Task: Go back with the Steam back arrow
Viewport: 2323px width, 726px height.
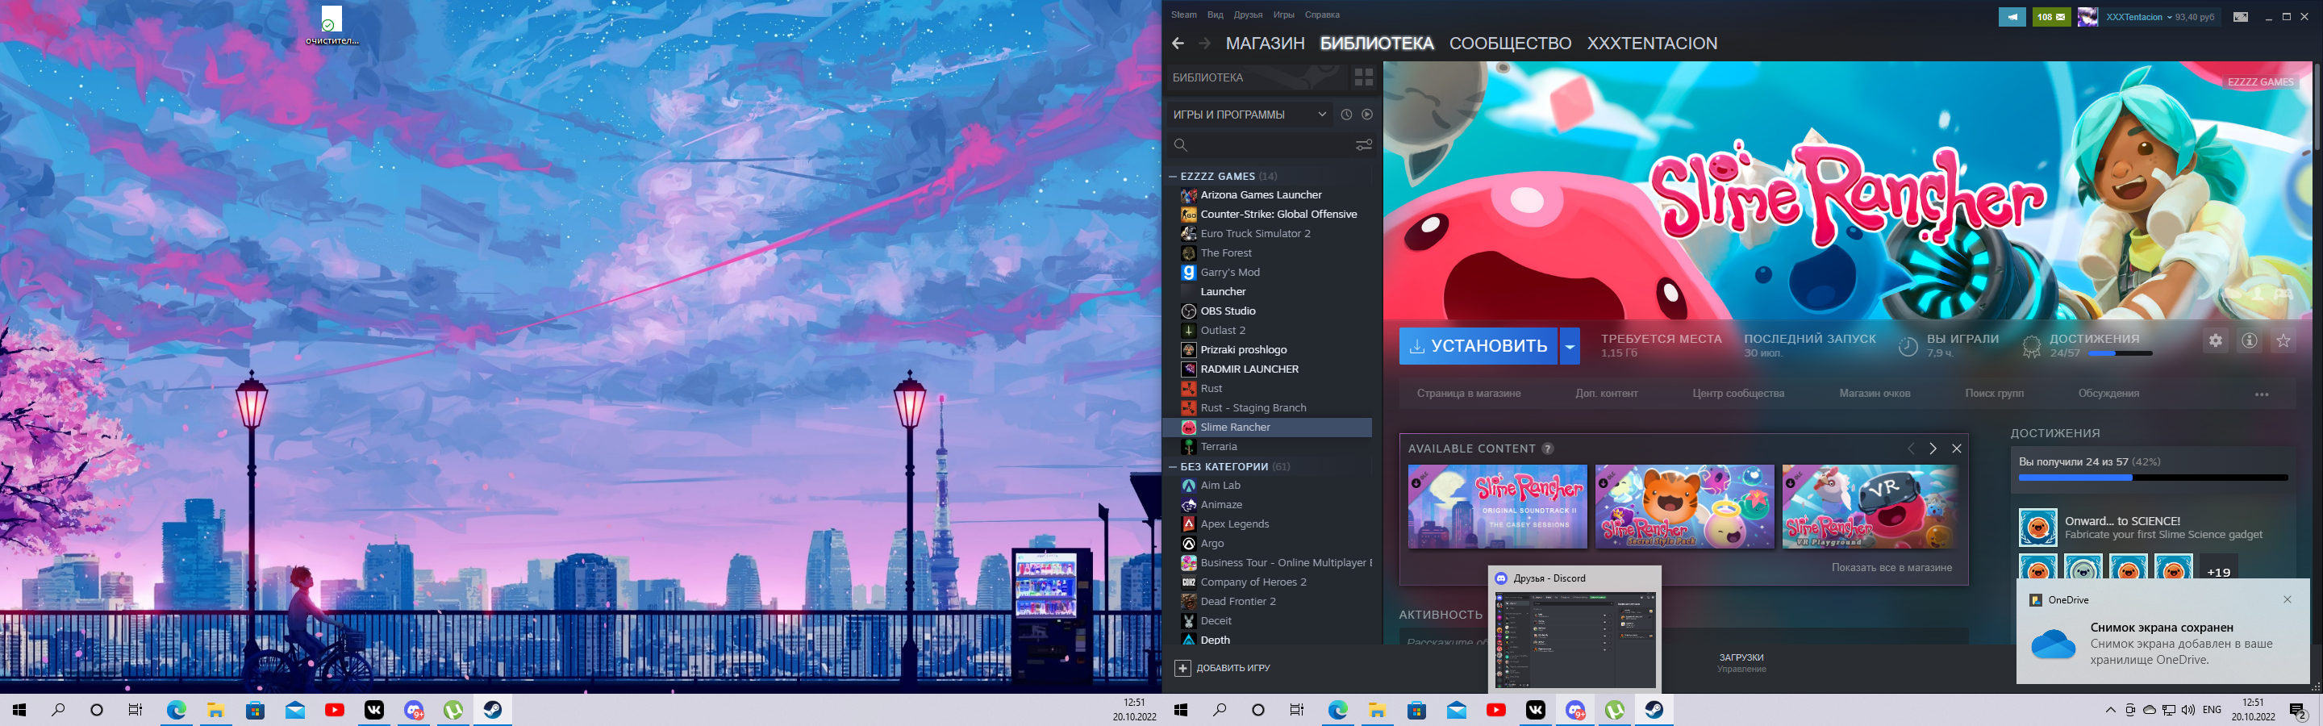Action: tap(1178, 44)
